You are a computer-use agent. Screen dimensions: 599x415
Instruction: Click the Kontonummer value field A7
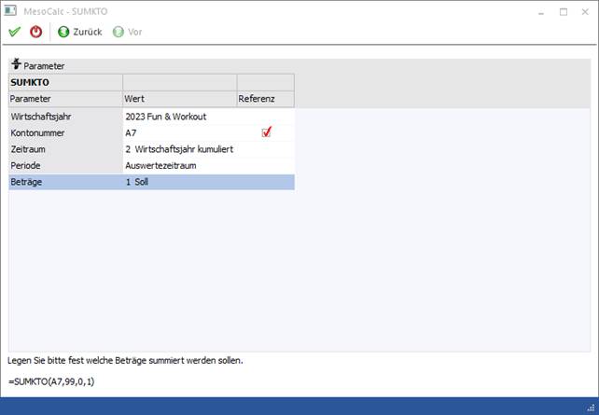132,133
